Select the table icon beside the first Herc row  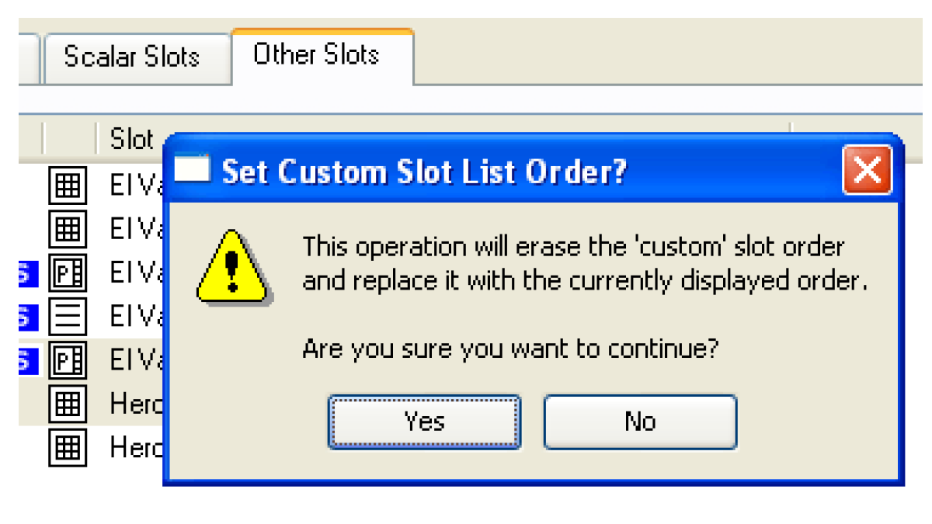click(68, 404)
